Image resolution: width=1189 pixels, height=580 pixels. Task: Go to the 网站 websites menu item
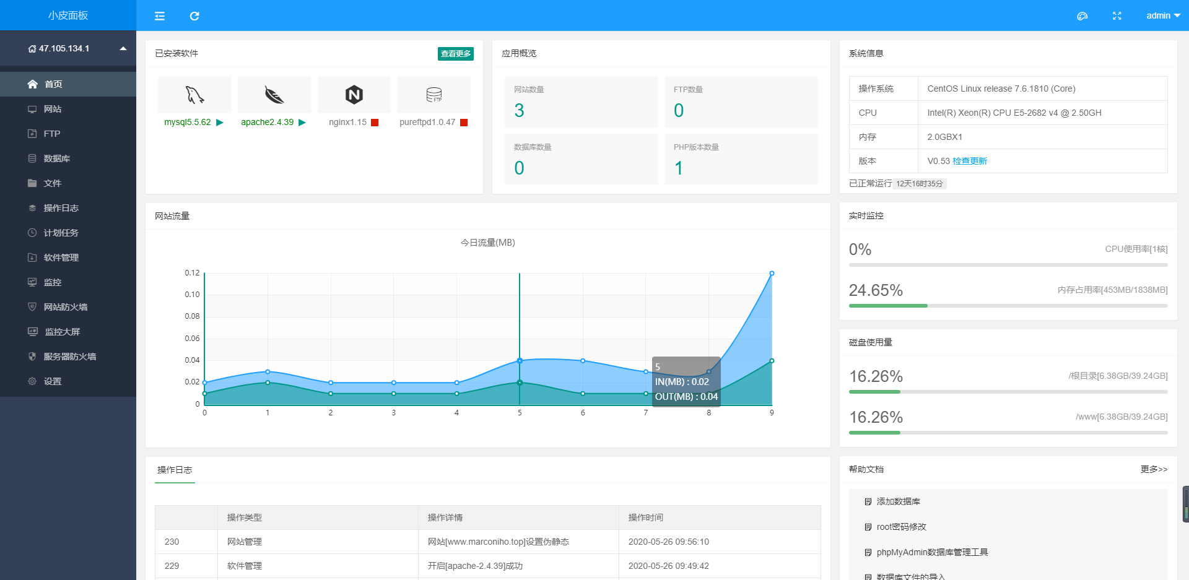point(68,109)
